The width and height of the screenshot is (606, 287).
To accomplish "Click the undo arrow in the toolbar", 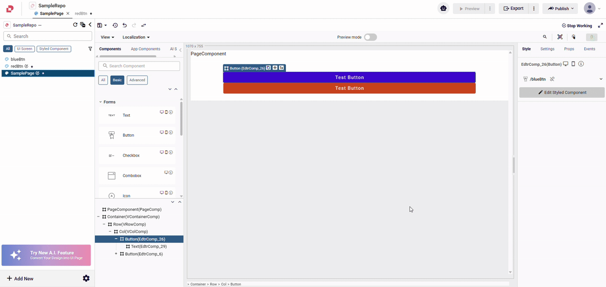I will tap(125, 25).
